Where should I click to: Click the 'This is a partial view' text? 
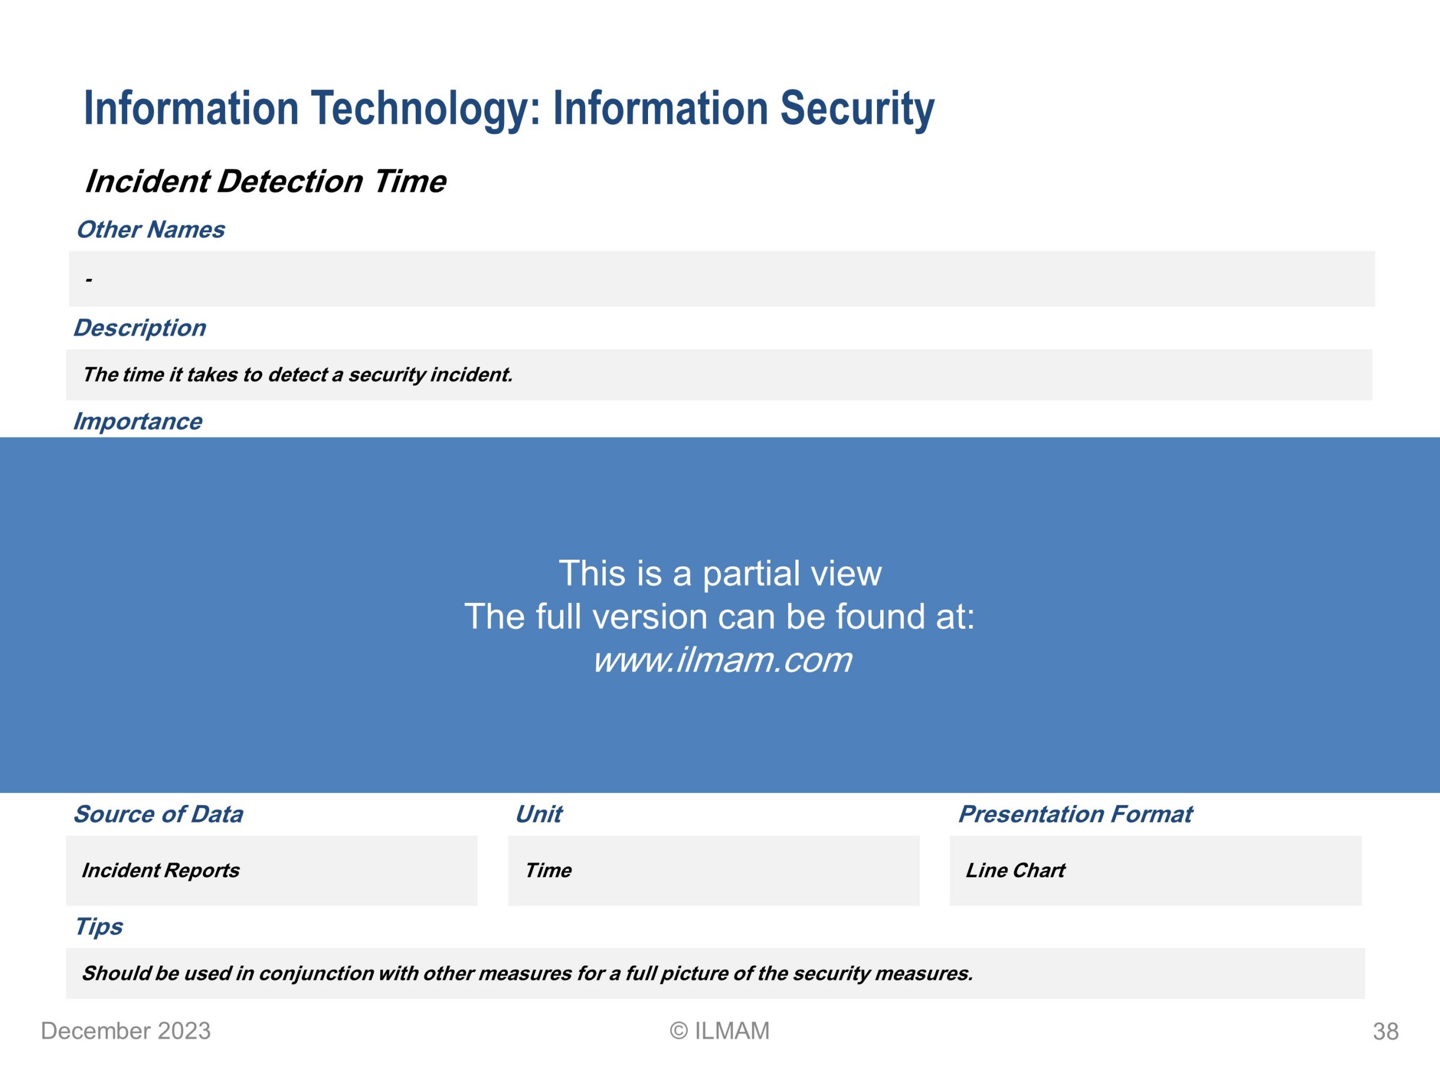[720, 574]
